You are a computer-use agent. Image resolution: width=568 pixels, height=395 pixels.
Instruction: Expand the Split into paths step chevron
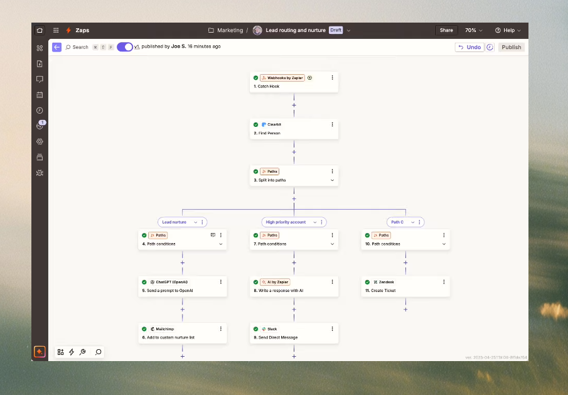pyautogui.click(x=332, y=180)
